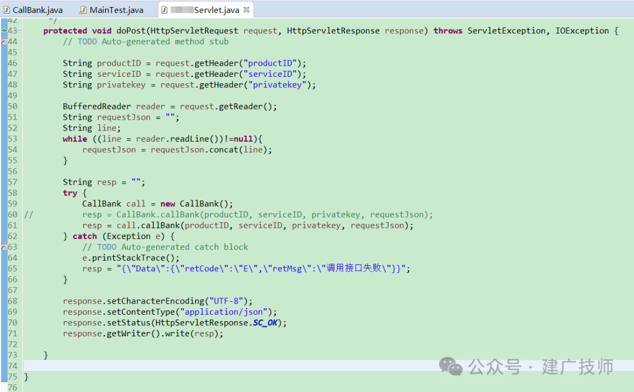Click the Java file icon on CallBank.java tab

point(7,10)
